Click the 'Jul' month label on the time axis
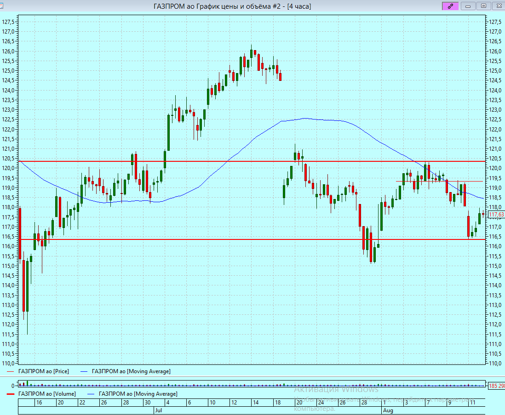This screenshot has width=505, height=415. tap(159, 410)
